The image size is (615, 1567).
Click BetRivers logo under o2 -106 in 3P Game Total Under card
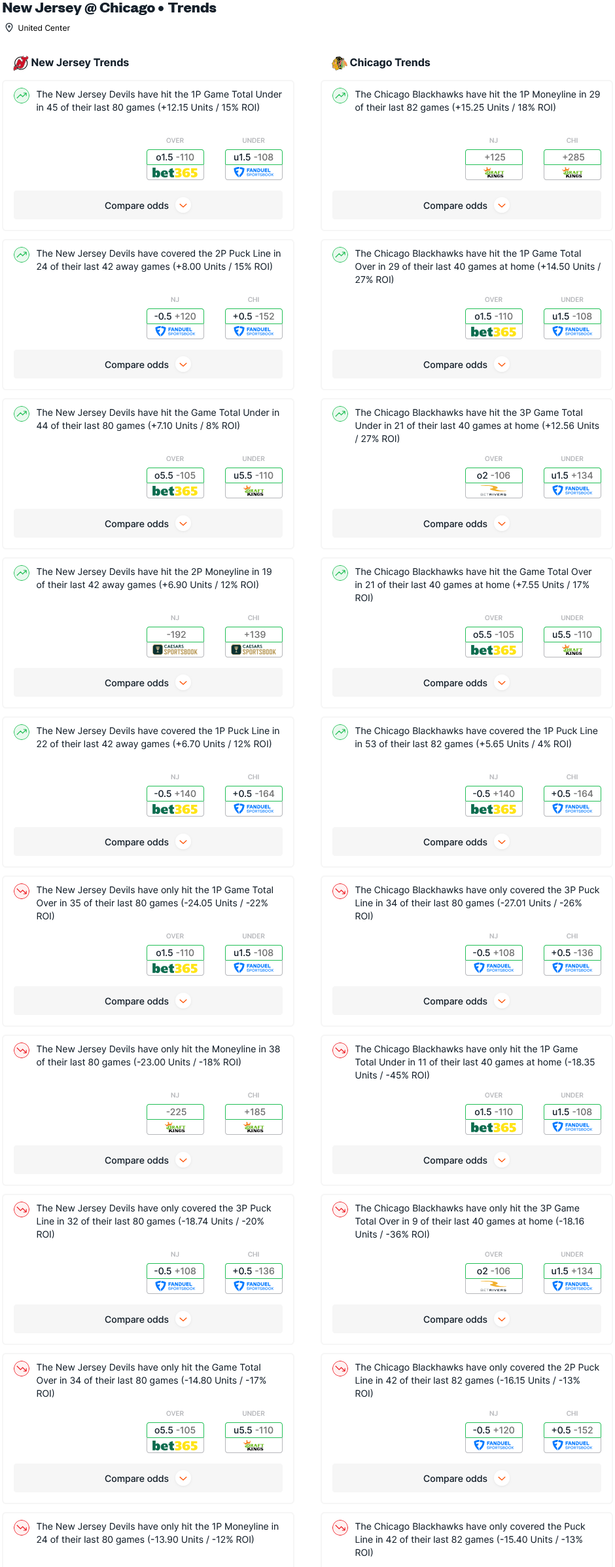point(494,491)
